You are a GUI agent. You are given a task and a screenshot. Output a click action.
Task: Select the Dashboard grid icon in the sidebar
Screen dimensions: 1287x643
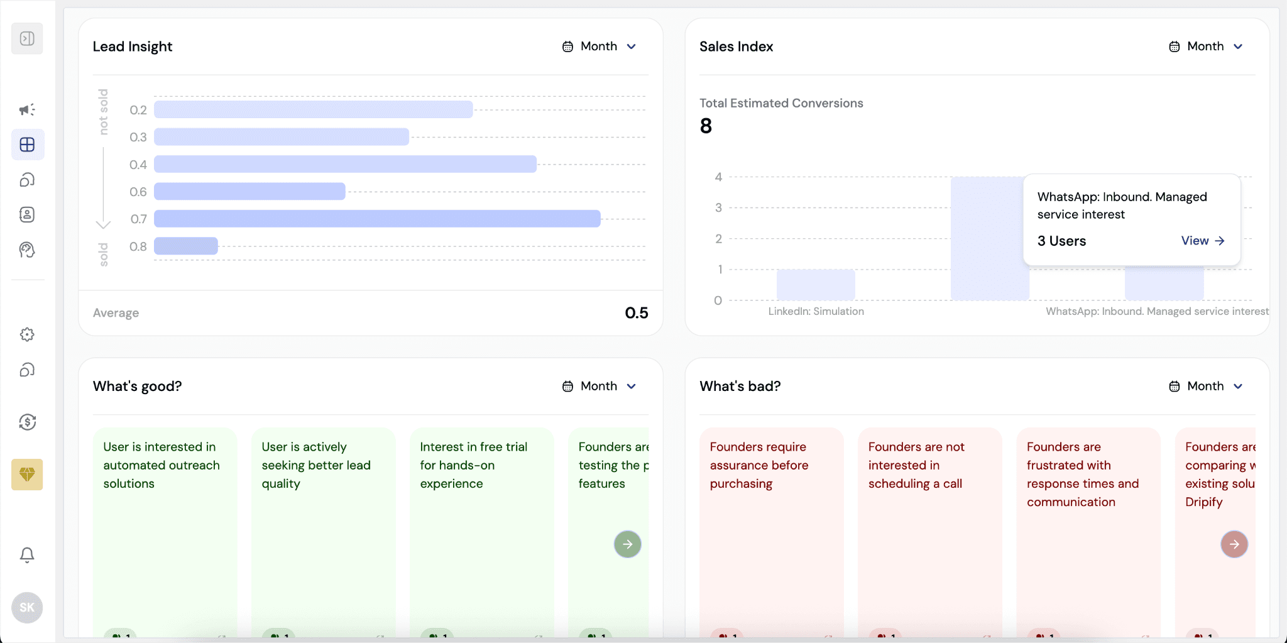(x=27, y=144)
